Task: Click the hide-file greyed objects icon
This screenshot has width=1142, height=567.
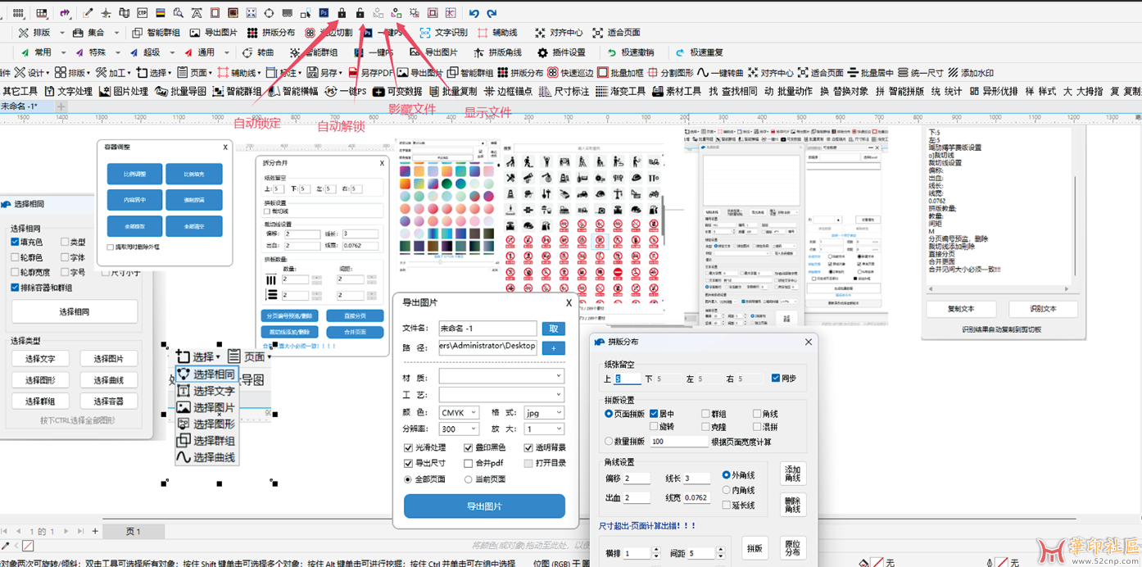Action: pyautogui.click(x=378, y=13)
